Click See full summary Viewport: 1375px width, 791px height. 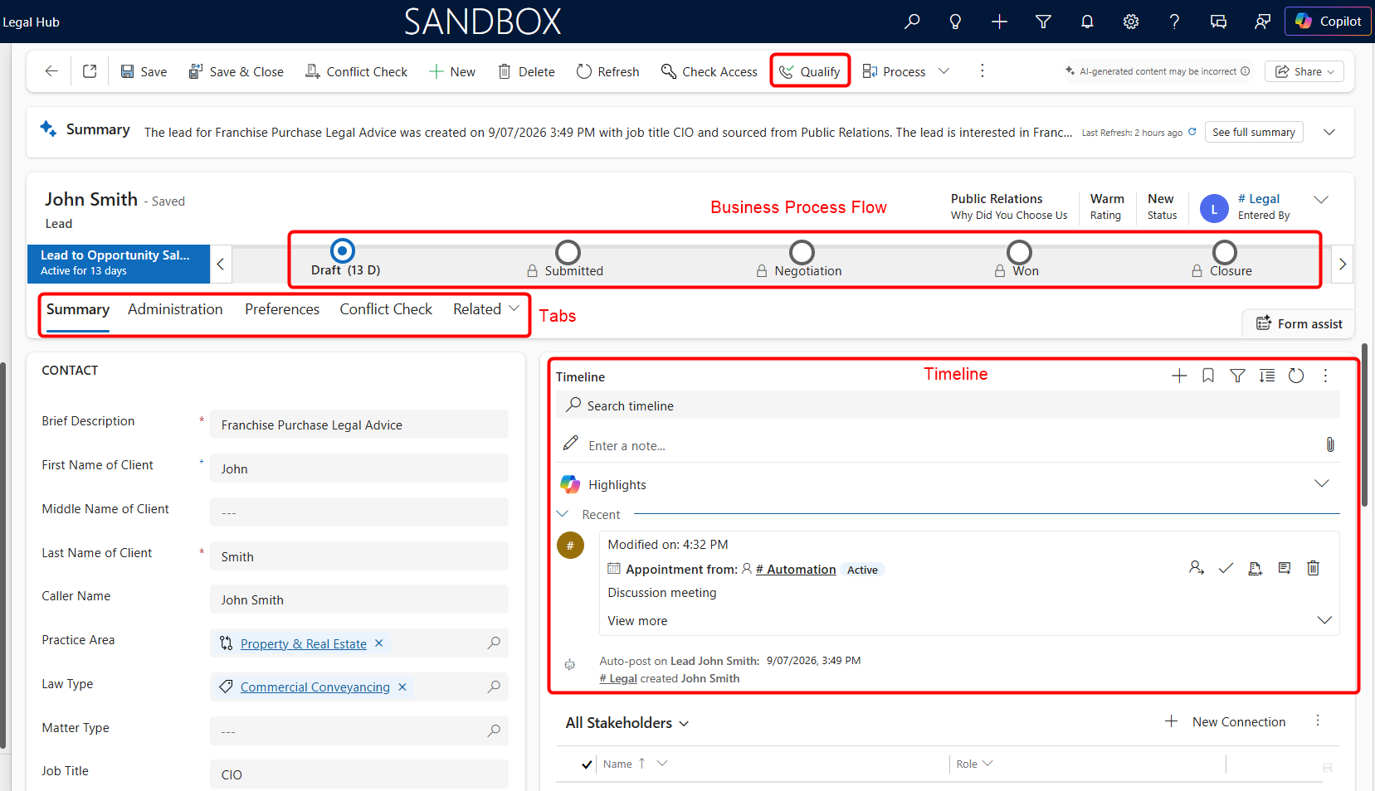(1254, 132)
